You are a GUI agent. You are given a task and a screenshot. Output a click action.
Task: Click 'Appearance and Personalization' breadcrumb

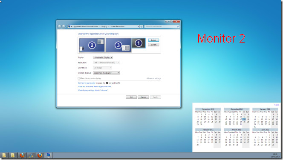(86, 26)
